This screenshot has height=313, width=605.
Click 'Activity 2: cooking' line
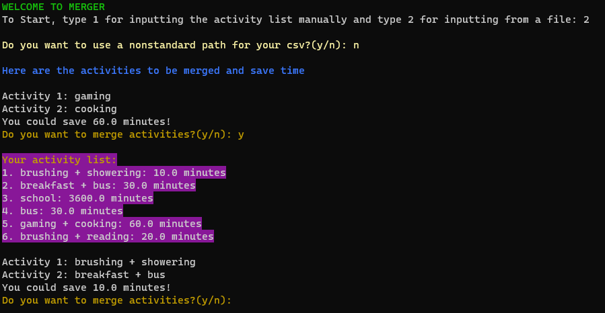59,109
